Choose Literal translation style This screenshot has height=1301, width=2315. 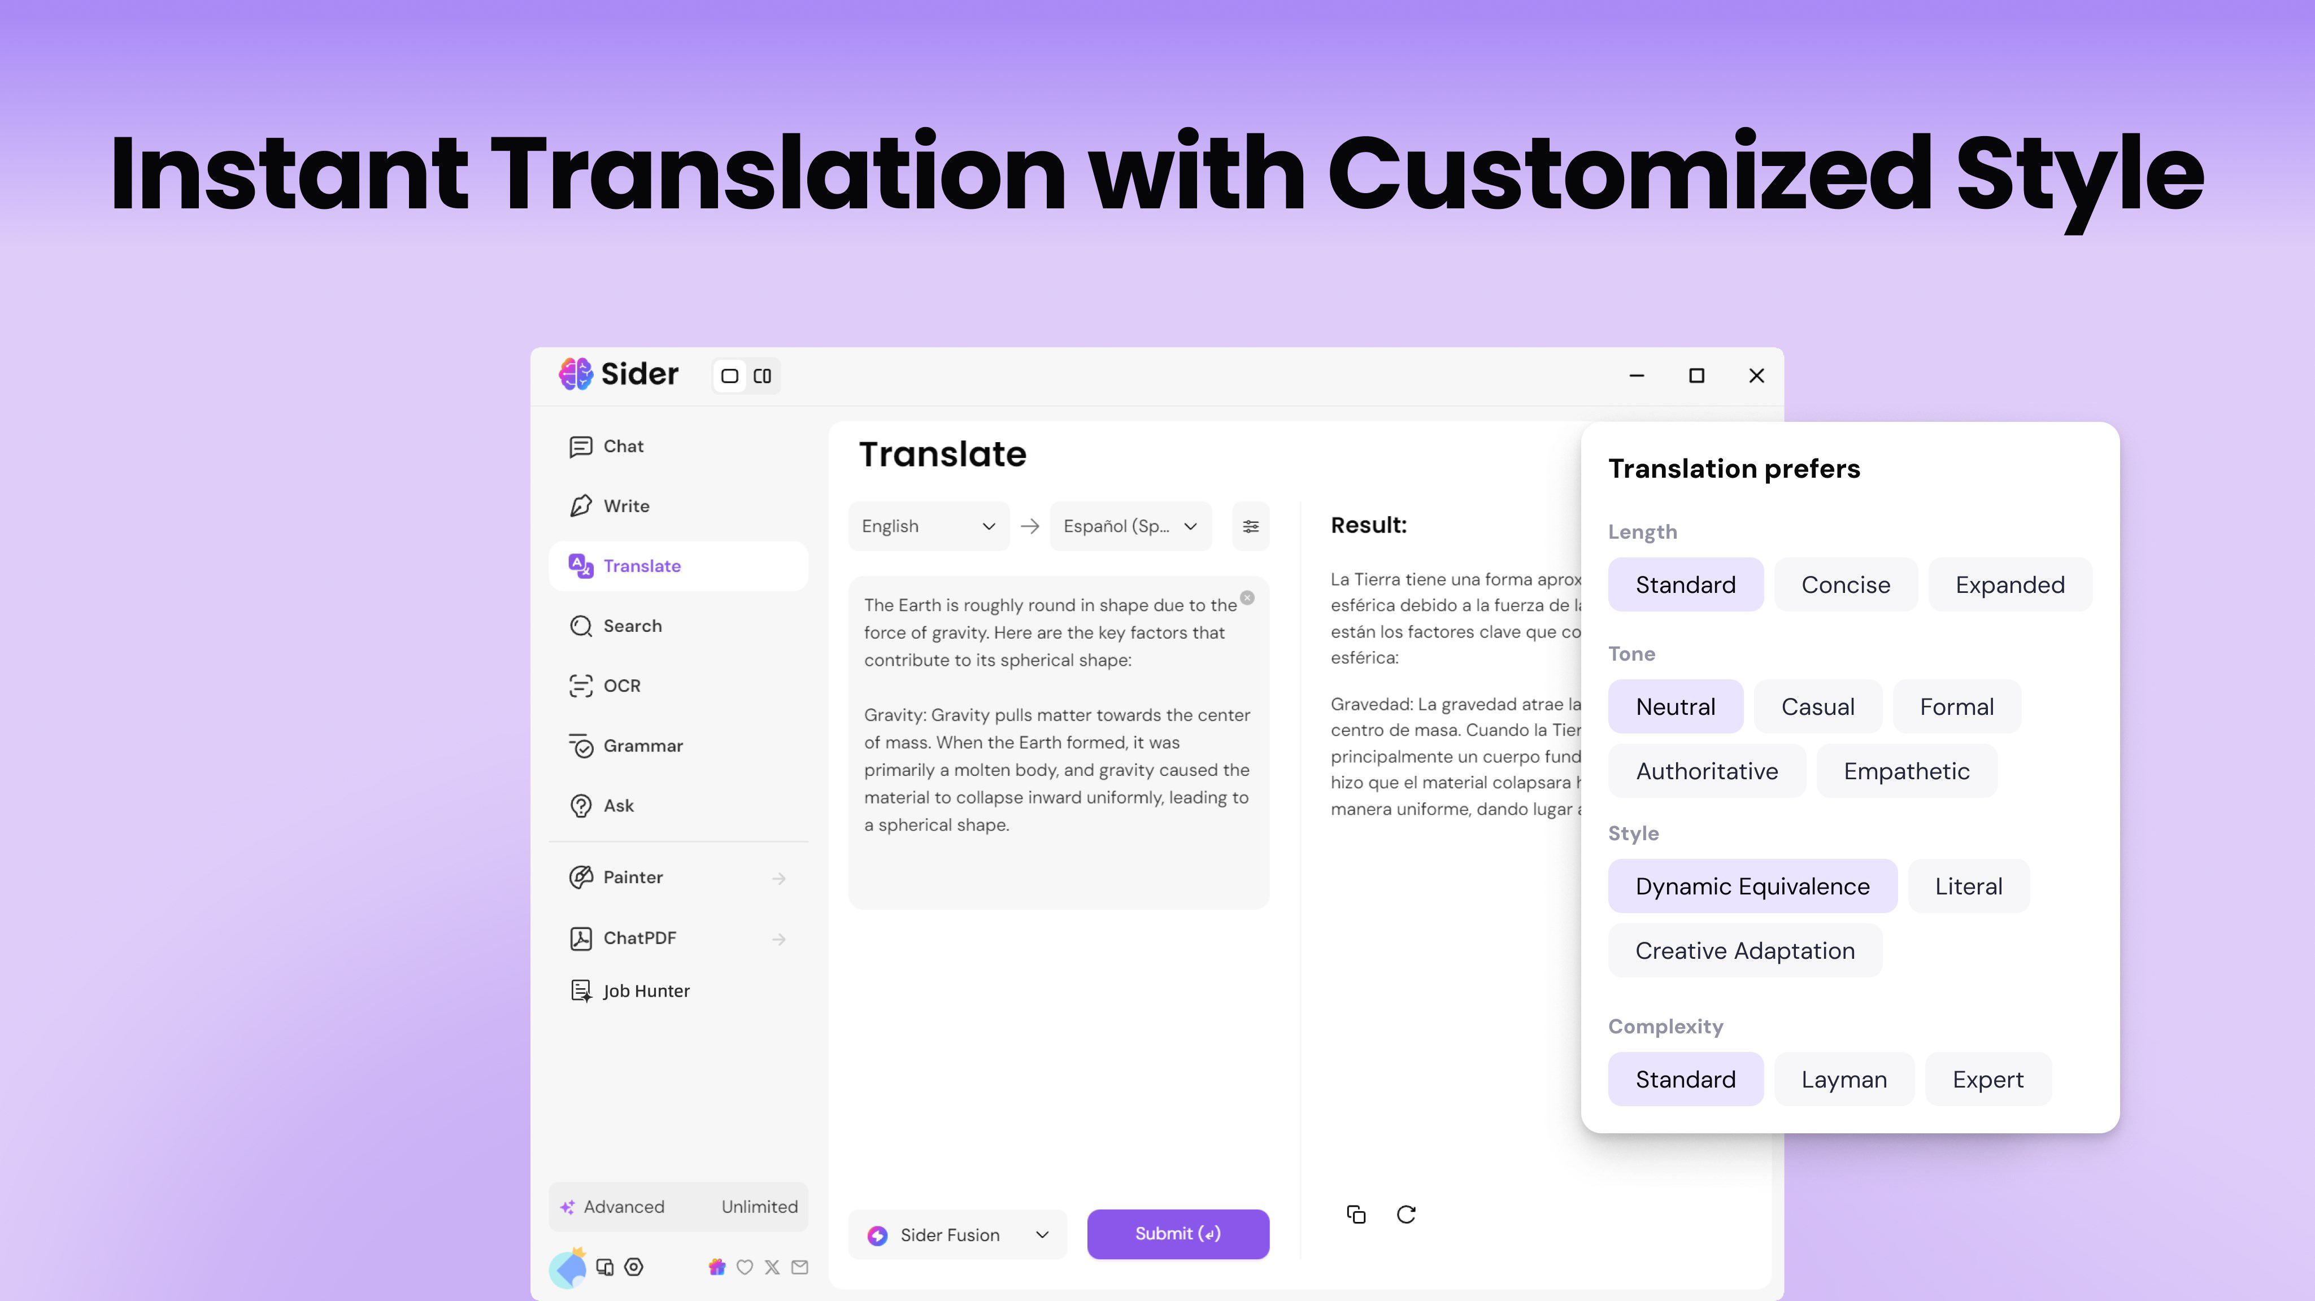coord(1968,886)
